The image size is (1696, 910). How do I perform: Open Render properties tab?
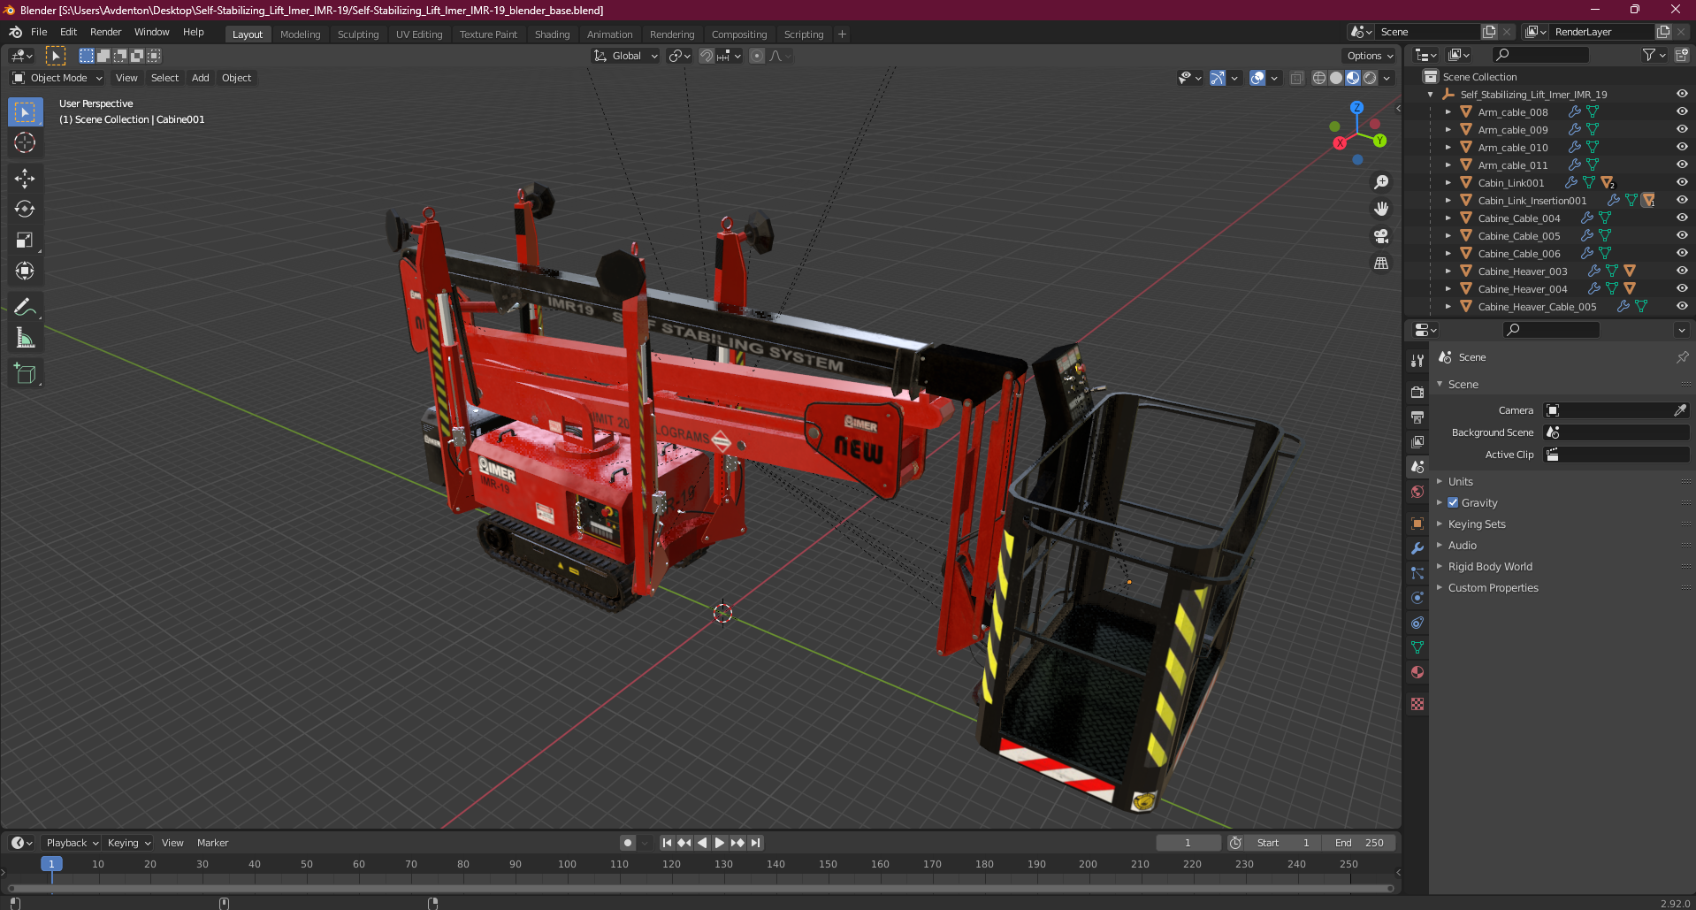(x=1417, y=392)
